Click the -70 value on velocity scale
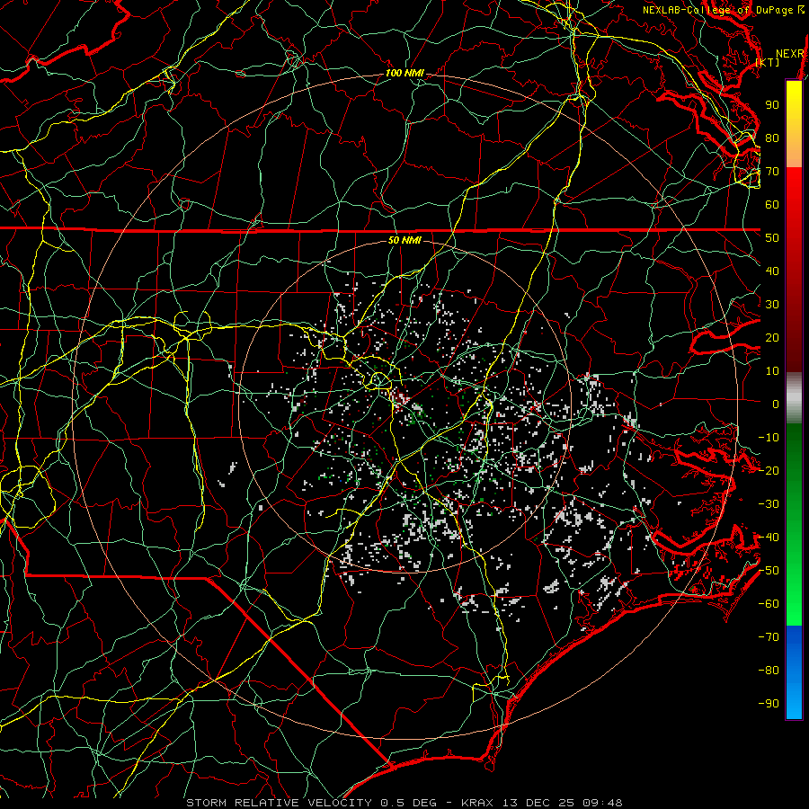Image resolution: width=809 pixels, height=809 pixels. point(769,637)
